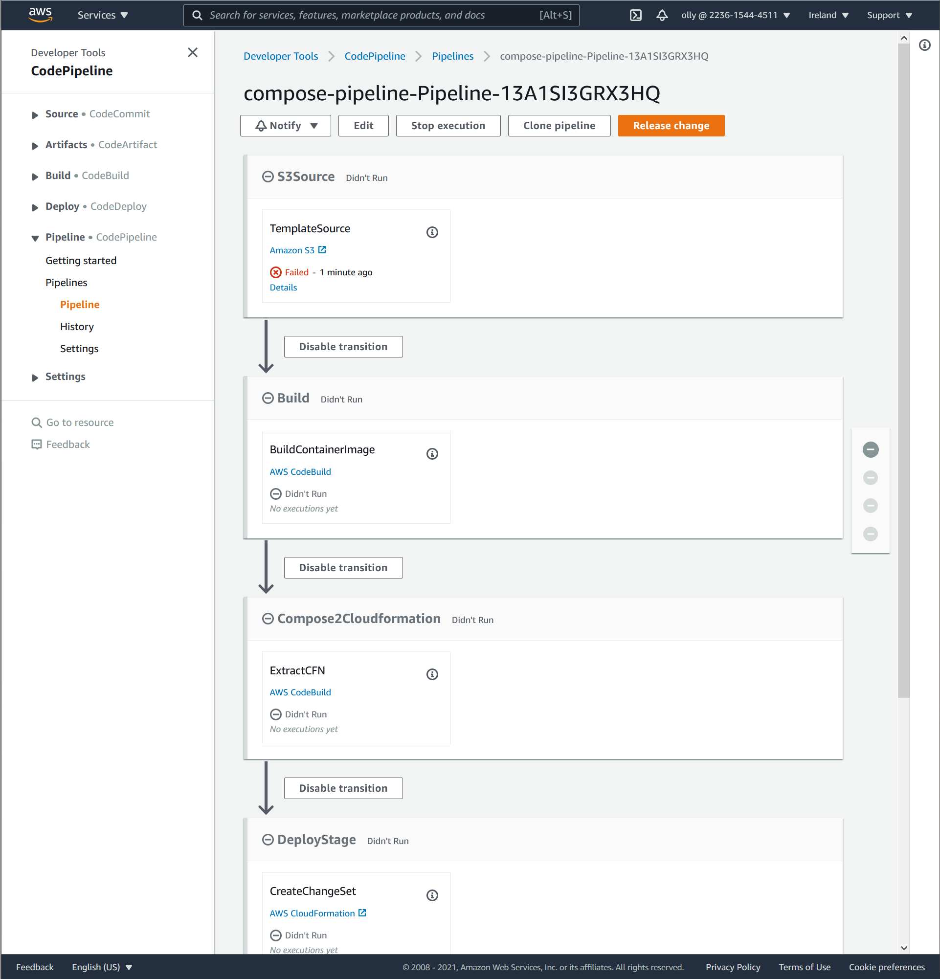Click the Release change button
Viewport: 940px width, 979px height.
(671, 125)
